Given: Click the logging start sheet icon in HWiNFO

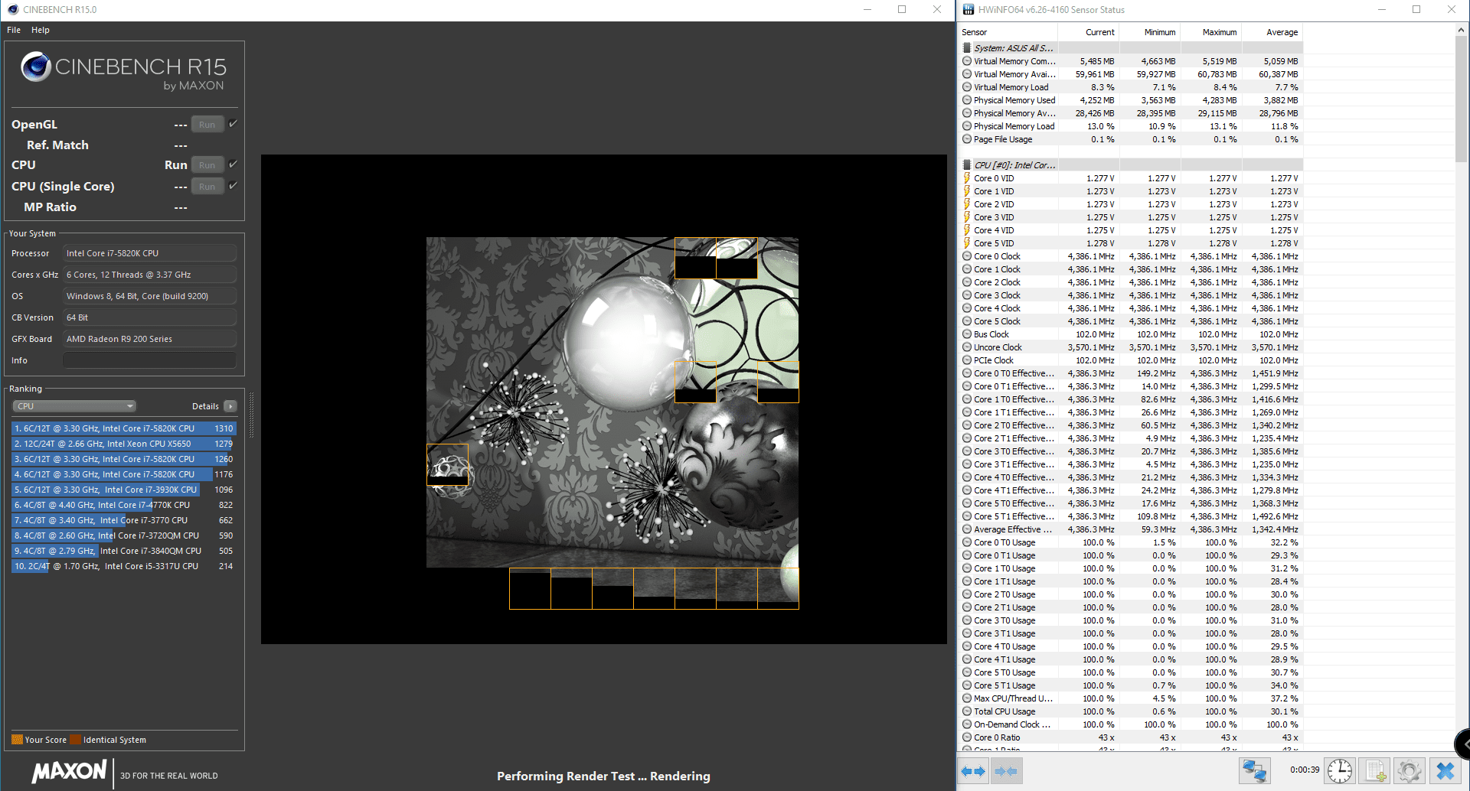Looking at the screenshot, I should pyautogui.click(x=1376, y=771).
